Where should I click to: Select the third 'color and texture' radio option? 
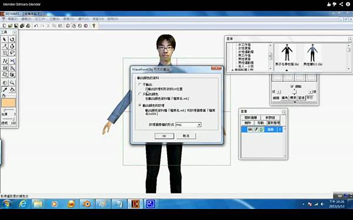coord(140,105)
